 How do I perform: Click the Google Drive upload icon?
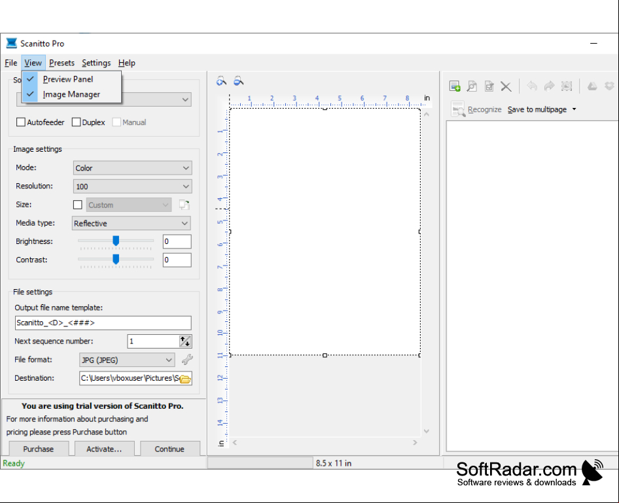tap(592, 86)
